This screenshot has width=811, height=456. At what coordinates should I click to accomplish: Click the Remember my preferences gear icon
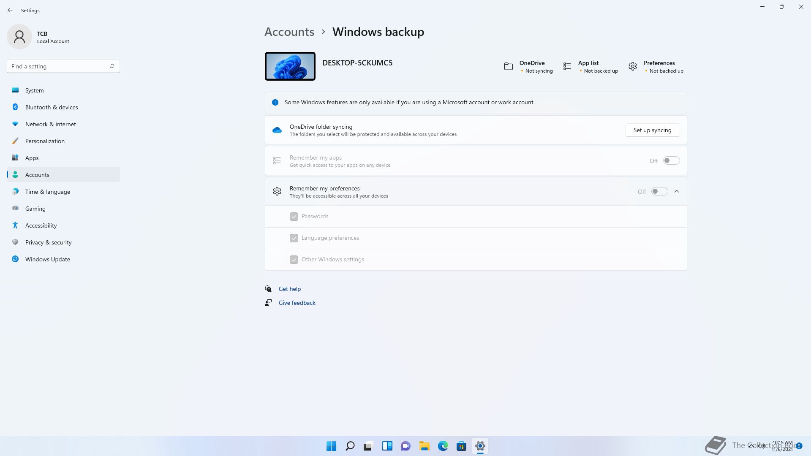[277, 192]
